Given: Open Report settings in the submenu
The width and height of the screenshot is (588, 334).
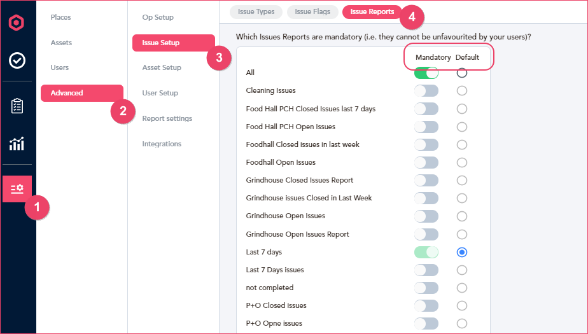Looking at the screenshot, I should (167, 118).
